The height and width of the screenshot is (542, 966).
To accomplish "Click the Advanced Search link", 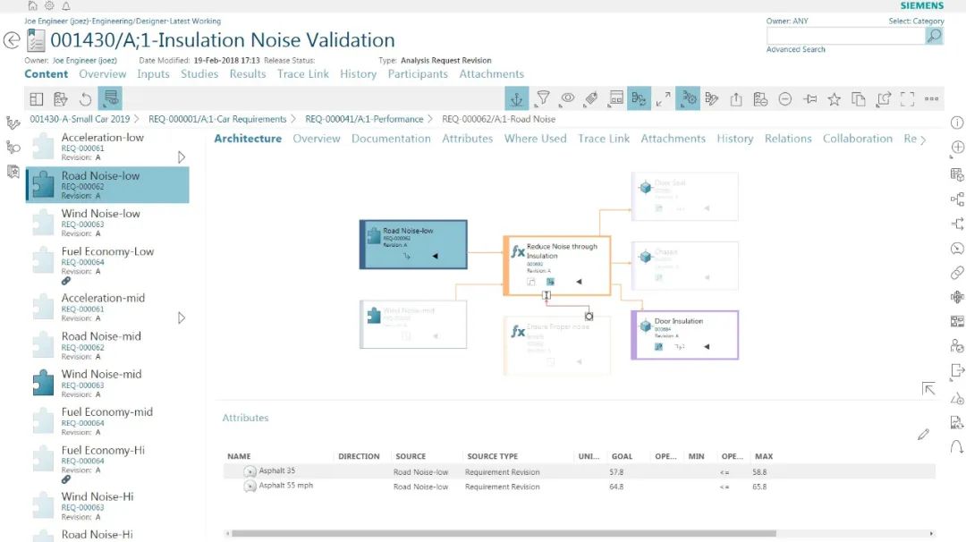I will click(x=795, y=50).
